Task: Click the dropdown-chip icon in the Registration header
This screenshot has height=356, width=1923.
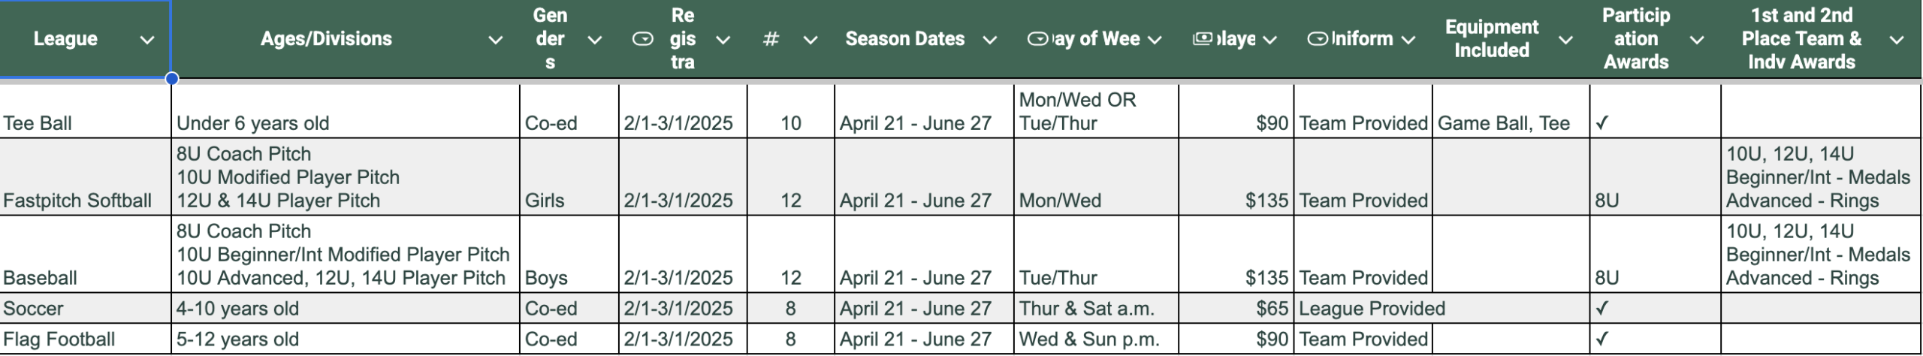Action: [642, 39]
